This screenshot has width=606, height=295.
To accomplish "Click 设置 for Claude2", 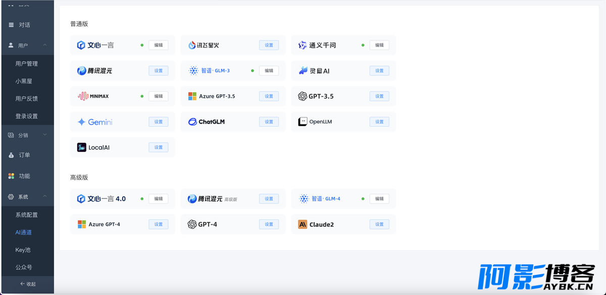I will point(379,224).
